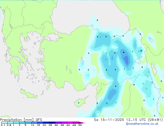Viewport: 164px width, 126px height.
Task: Click the 0 value over the Black Sea
Action: [97, 20]
